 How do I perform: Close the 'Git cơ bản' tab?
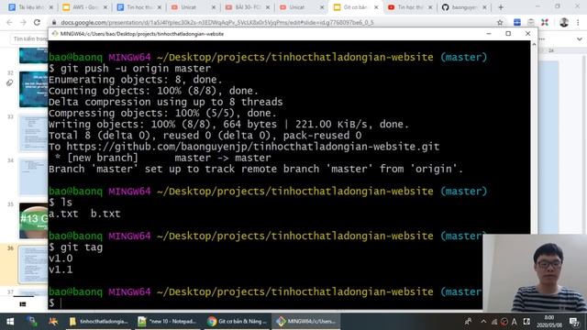(376, 7)
